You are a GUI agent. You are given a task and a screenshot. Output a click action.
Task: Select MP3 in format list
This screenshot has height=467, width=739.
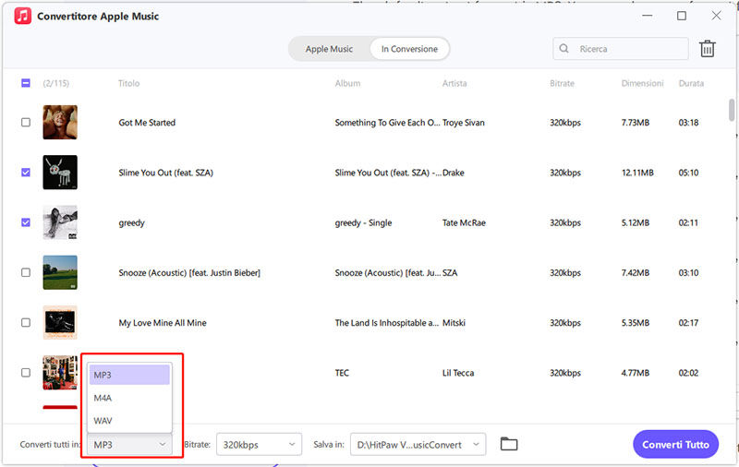click(129, 375)
